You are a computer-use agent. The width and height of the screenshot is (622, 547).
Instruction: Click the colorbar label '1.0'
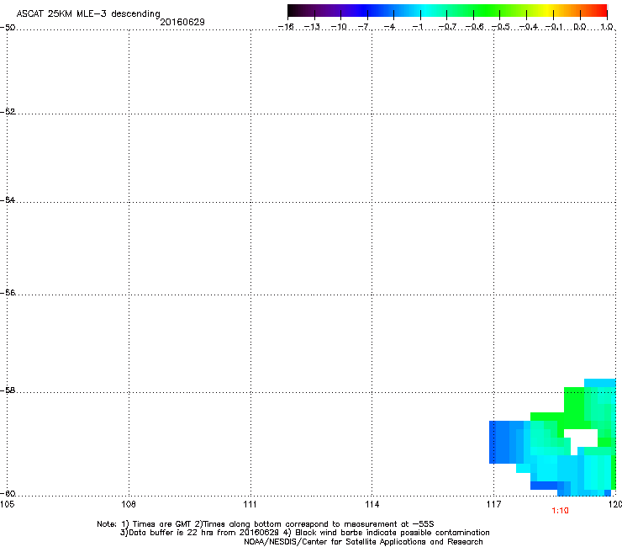coord(607,27)
